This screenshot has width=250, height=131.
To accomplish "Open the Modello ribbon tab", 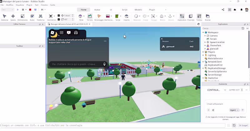I will pyautogui.click(x=138, y=10).
